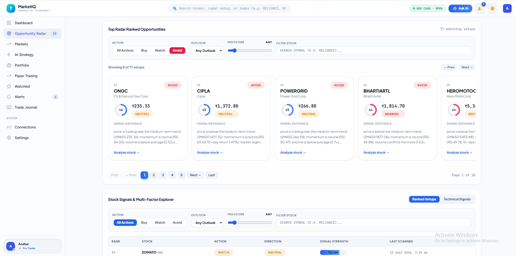Toggle the sun theme icon
Image resolution: width=516 pixels, height=256 pixels.
pos(493,8)
